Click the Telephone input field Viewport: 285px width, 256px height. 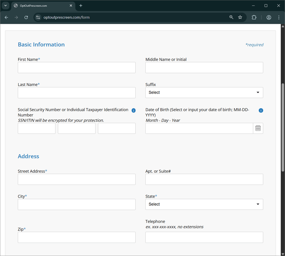pos(204,237)
